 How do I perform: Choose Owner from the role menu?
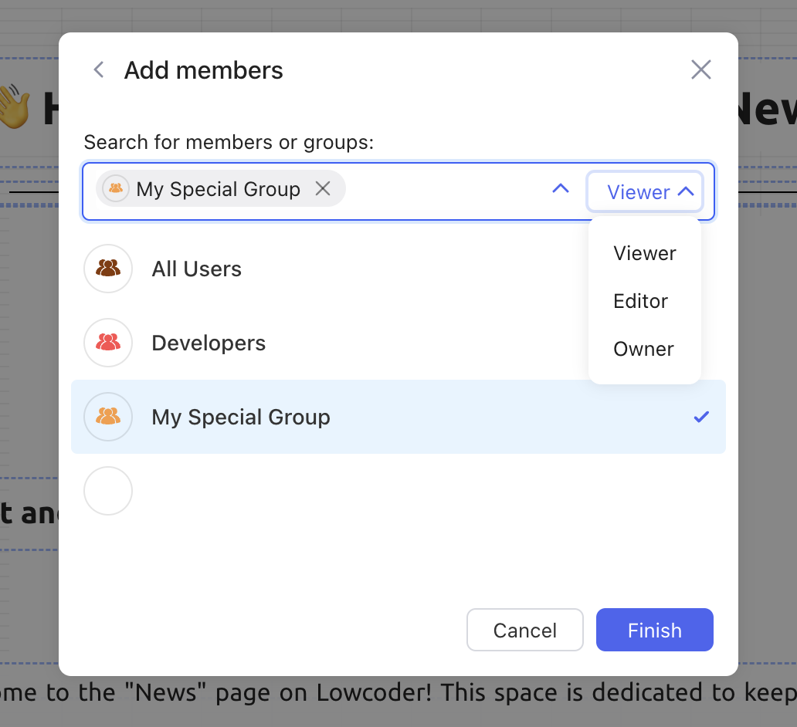[x=643, y=349]
